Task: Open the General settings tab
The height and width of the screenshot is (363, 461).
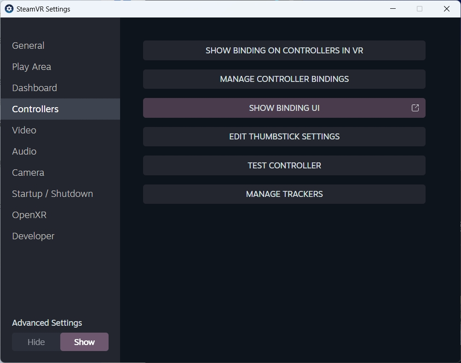Action: click(28, 46)
